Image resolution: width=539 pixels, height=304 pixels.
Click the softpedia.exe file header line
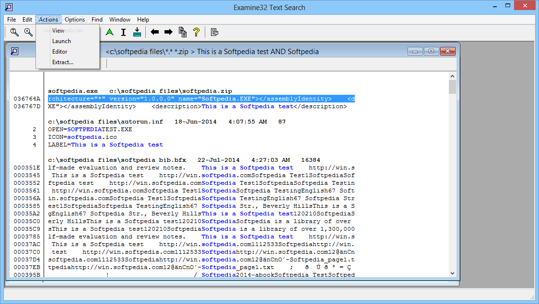click(140, 91)
